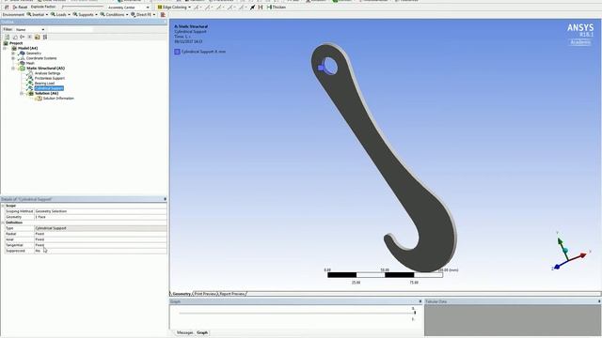Switch to the Geometry viewport tab
602x338 pixels.
(x=182, y=294)
